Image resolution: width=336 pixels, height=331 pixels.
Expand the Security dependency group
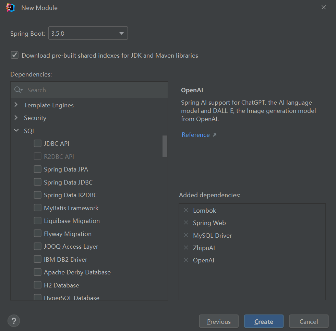tap(16, 118)
